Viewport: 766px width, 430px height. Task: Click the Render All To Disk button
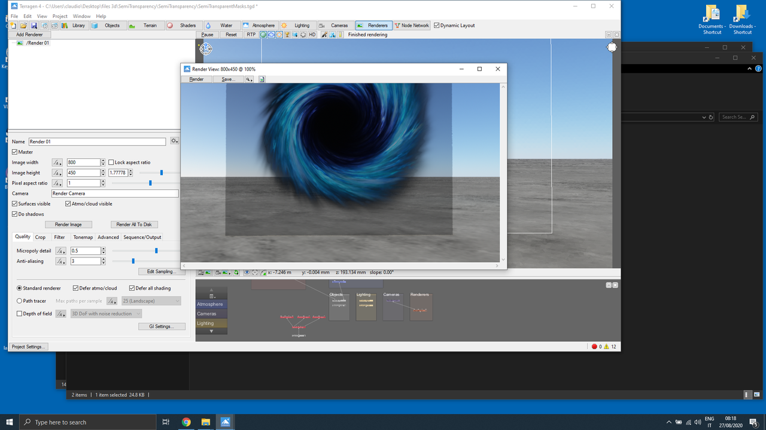tap(134, 224)
